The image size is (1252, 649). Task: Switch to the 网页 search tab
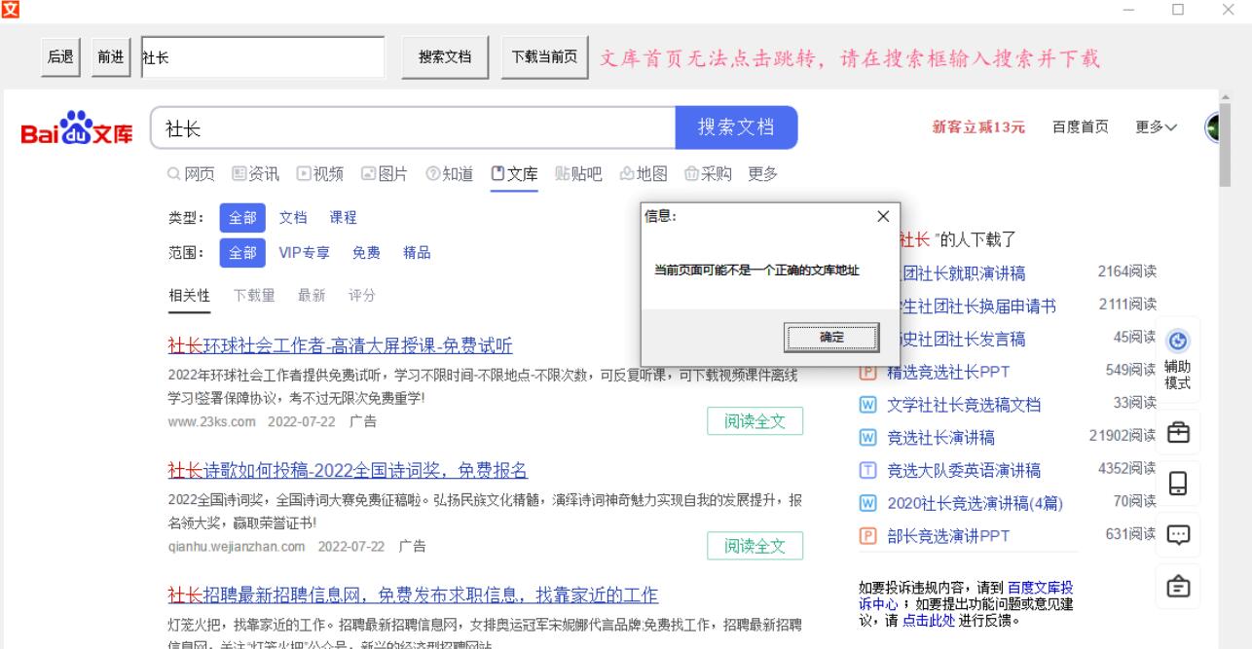click(x=192, y=174)
